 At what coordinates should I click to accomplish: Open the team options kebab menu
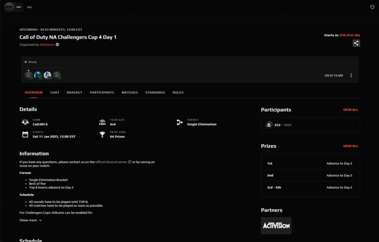point(351,75)
